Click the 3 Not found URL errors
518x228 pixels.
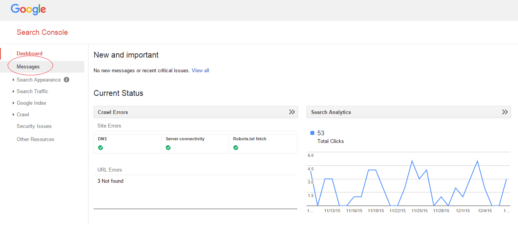coord(111,181)
